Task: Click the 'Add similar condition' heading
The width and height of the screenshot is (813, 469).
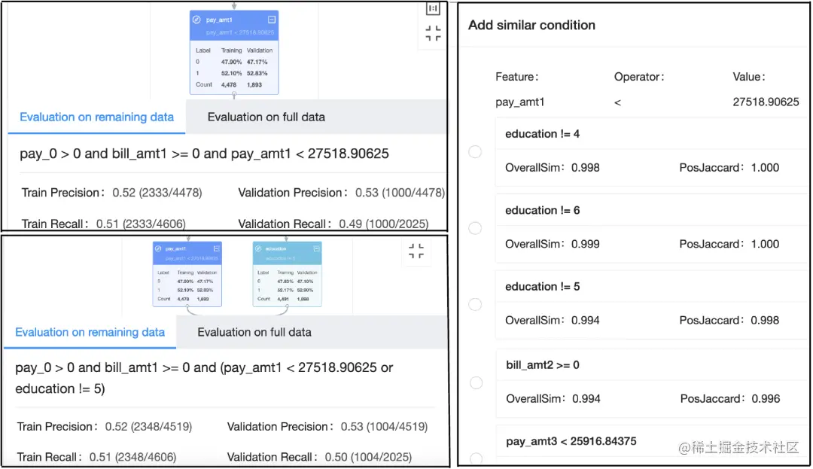Action: 531,25
